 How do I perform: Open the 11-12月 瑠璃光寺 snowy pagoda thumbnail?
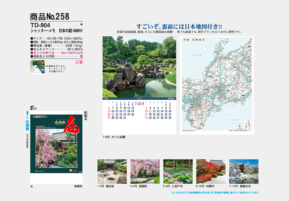point(244,171)
